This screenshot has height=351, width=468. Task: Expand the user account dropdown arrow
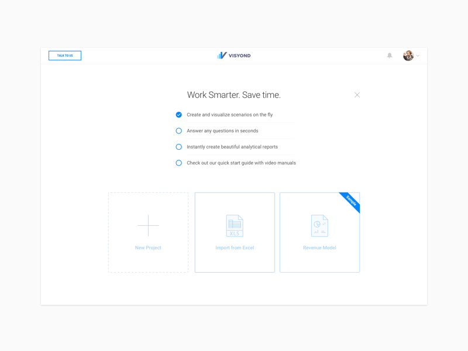tap(418, 56)
